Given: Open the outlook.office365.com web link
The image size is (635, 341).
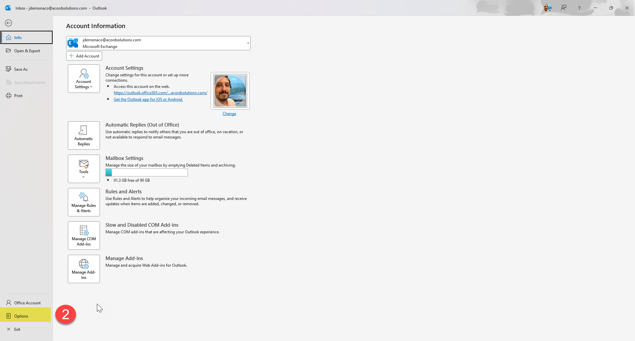Looking at the screenshot, I should point(160,93).
